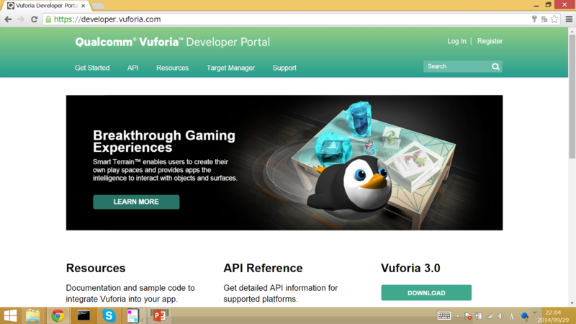The image size is (576, 324).
Task: Click the Chrome taskbar icon
Action: coord(58,315)
